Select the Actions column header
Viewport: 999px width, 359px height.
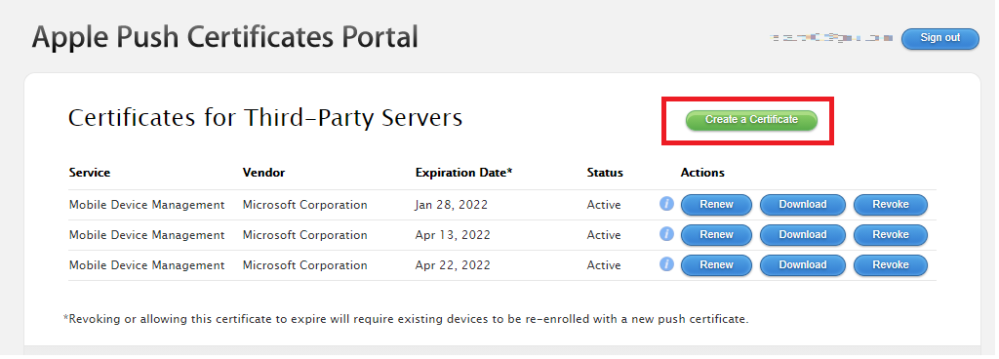(x=702, y=173)
